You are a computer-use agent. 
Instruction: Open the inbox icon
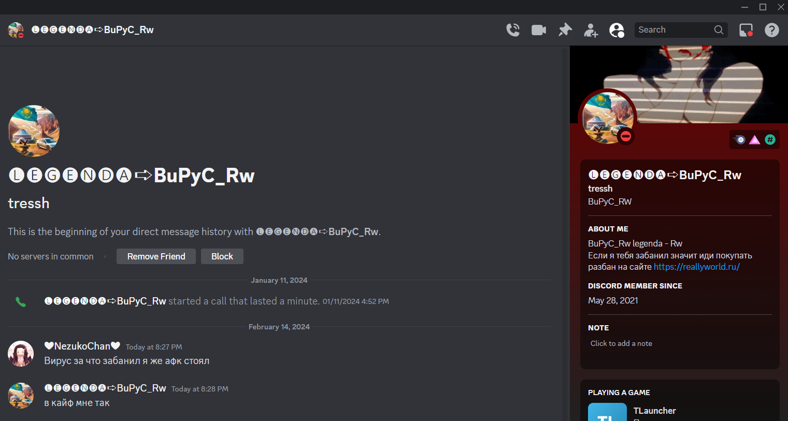[x=746, y=30]
